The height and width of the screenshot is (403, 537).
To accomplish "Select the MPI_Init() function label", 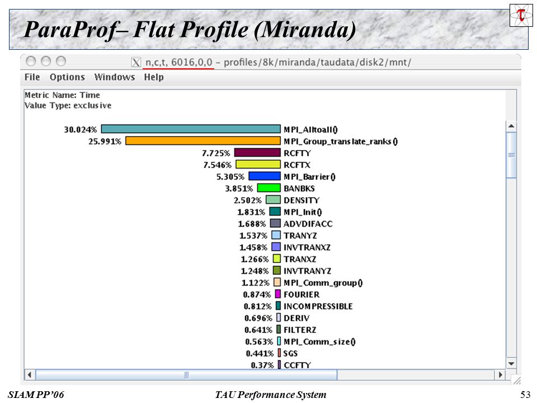I will [303, 212].
